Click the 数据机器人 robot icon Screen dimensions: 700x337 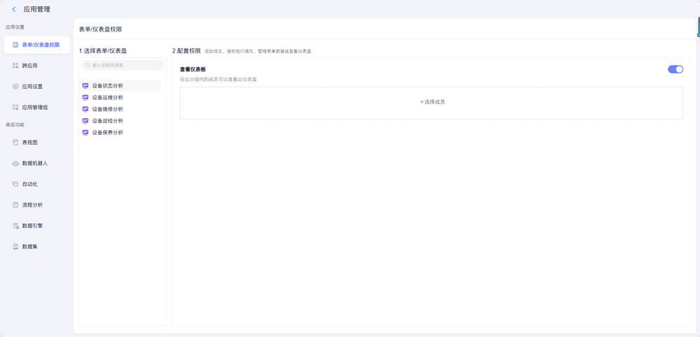click(x=15, y=164)
